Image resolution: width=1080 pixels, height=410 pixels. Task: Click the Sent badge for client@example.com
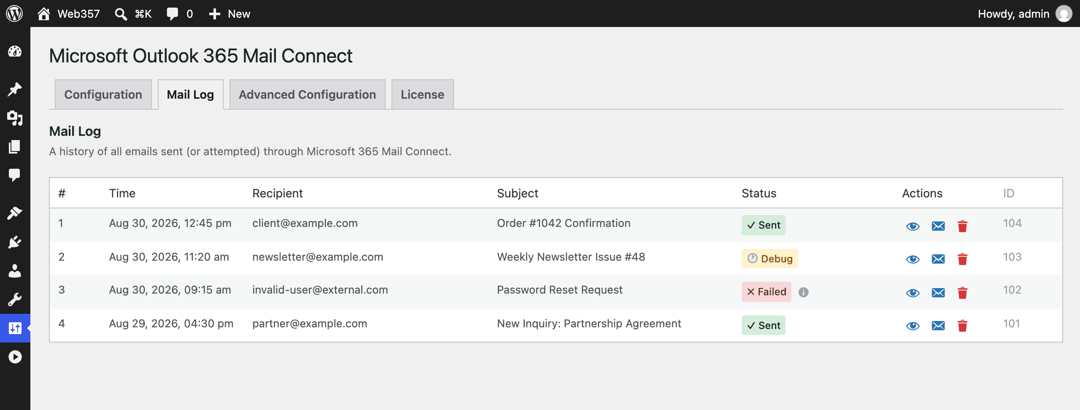[x=764, y=225]
